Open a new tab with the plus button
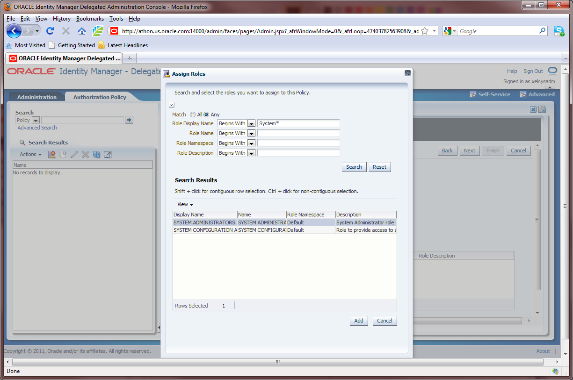 (130, 58)
